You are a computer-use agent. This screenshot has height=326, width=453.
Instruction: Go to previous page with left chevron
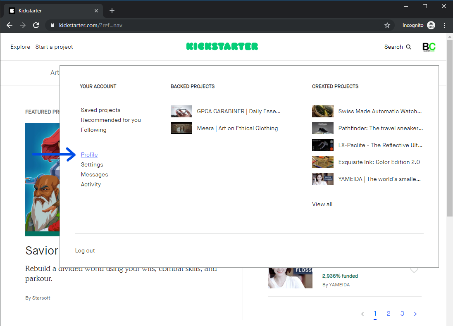[362, 314]
